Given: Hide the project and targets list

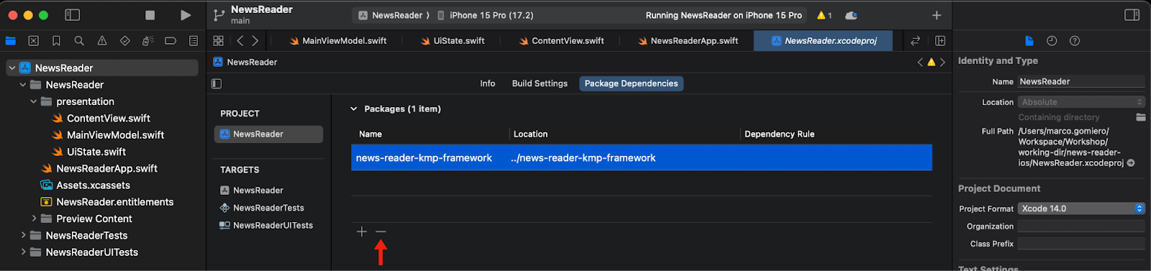Looking at the screenshot, I should (x=217, y=83).
